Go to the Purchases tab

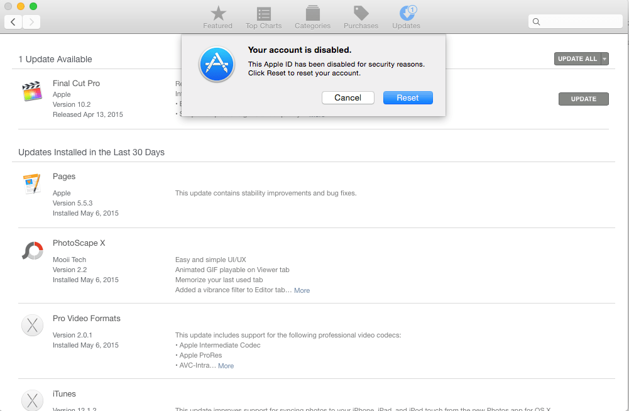coord(361,18)
